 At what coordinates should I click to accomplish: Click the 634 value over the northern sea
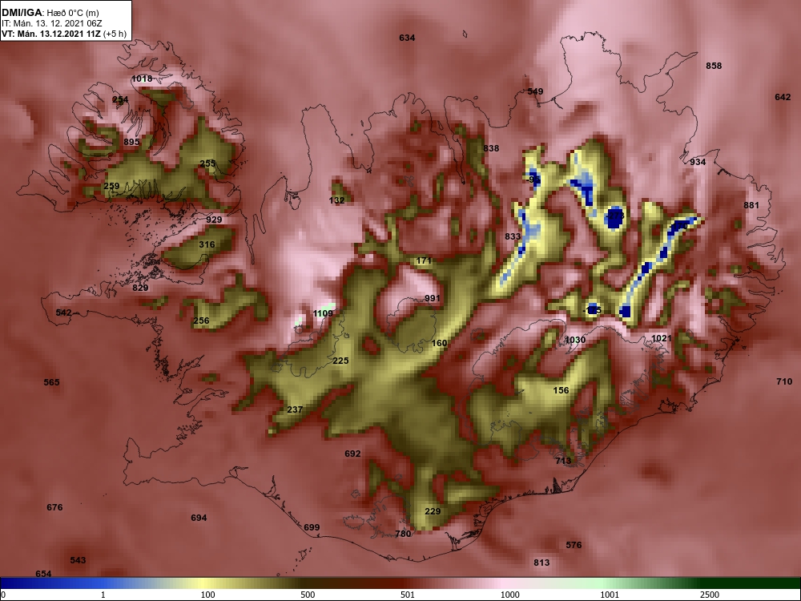tap(407, 38)
